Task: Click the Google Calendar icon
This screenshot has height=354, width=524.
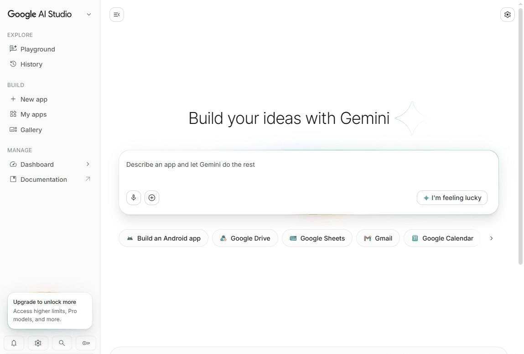Action: [x=415, y=238]
